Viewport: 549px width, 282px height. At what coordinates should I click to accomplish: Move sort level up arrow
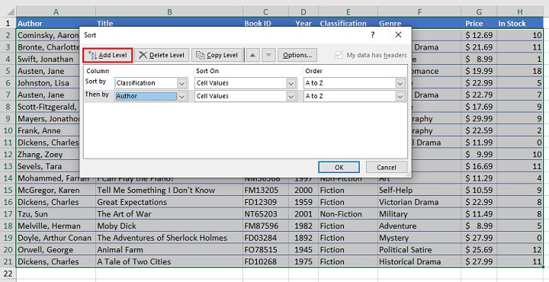coord(253,56)
